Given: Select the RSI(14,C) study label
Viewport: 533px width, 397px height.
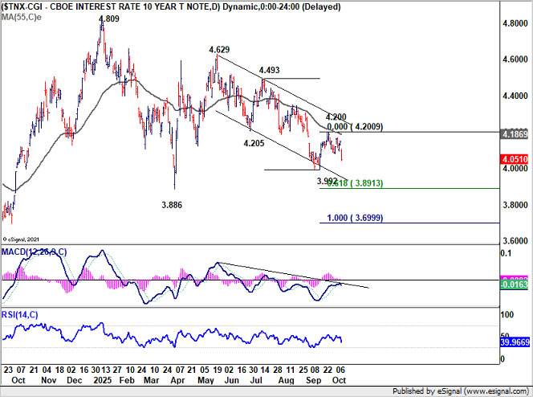Looking at the screenshot, I should coord(20,315).
